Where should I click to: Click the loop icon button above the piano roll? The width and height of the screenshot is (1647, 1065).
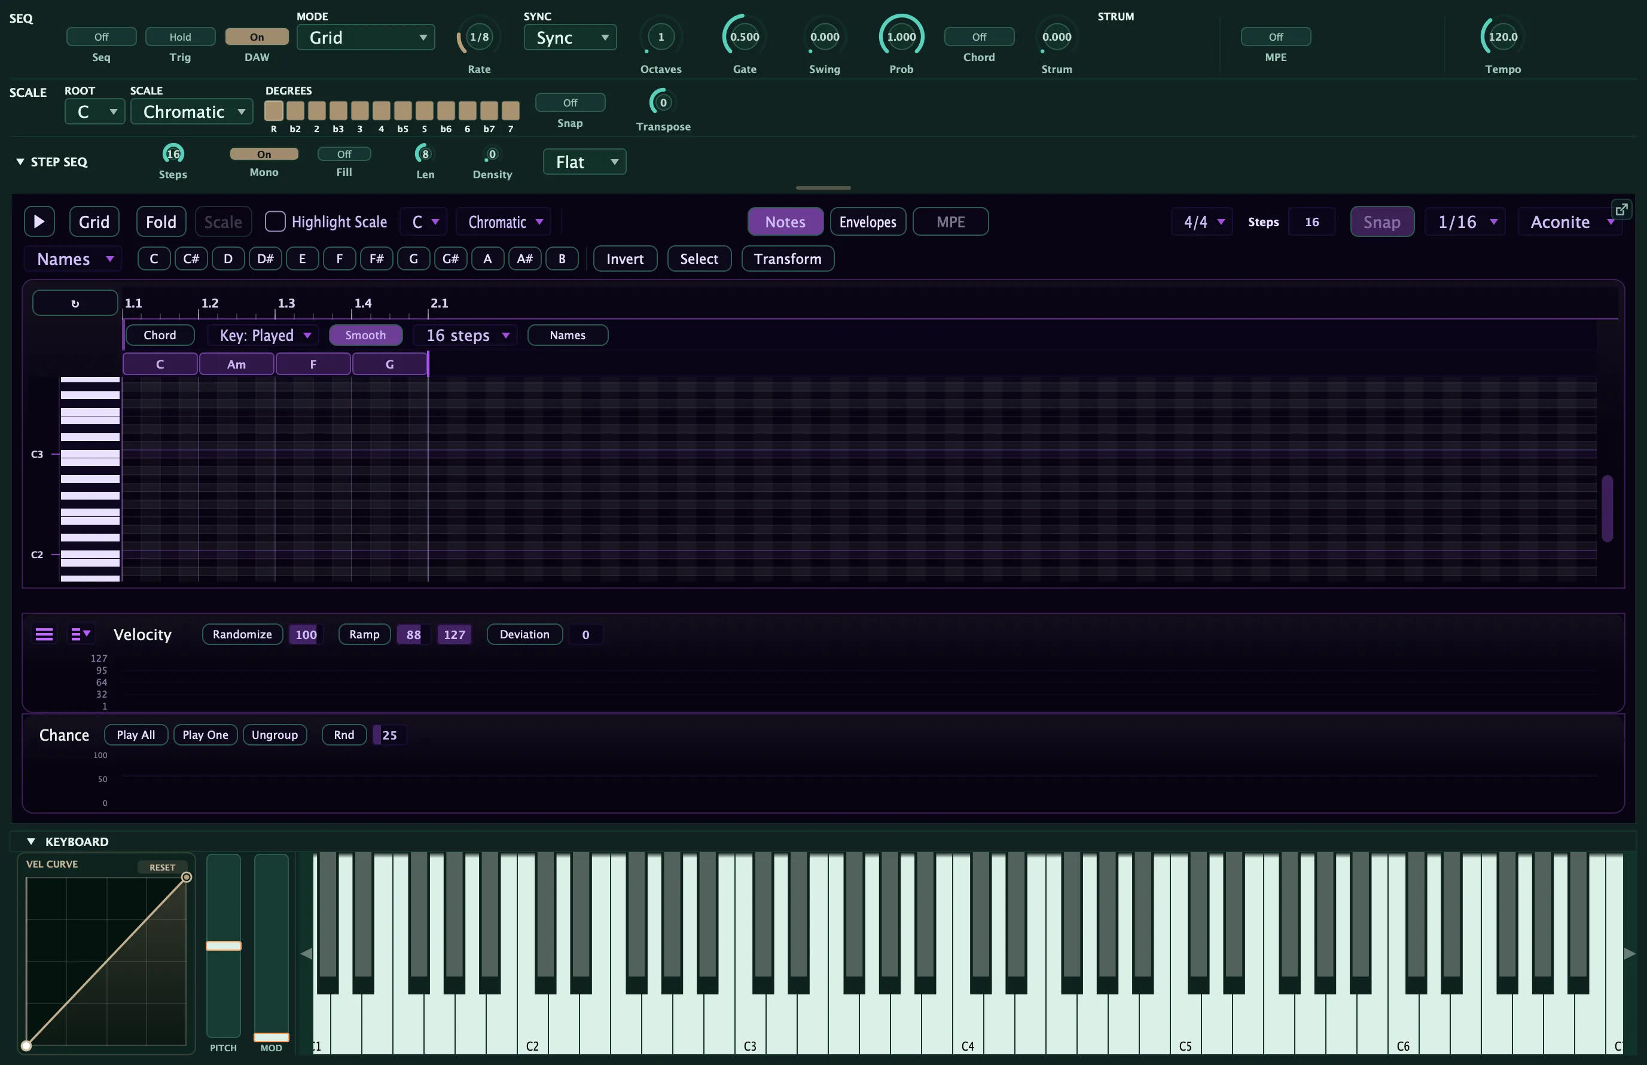[75, 303]
